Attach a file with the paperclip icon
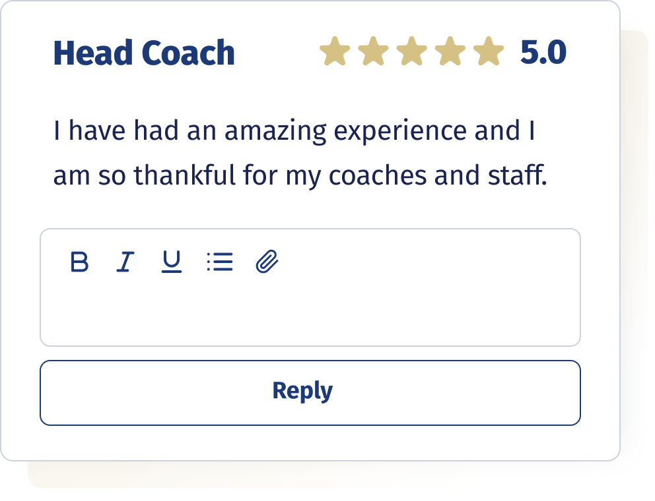This screenshot has width=655, height=501. [x=267, y=262]
